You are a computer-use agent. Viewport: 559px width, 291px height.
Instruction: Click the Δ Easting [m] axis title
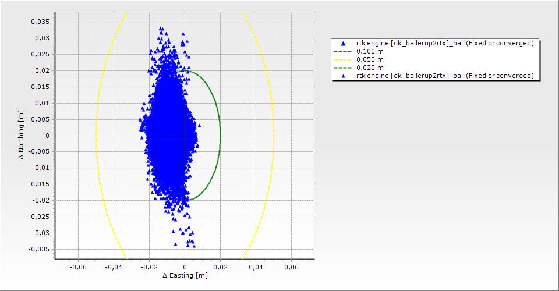(185, 275)
